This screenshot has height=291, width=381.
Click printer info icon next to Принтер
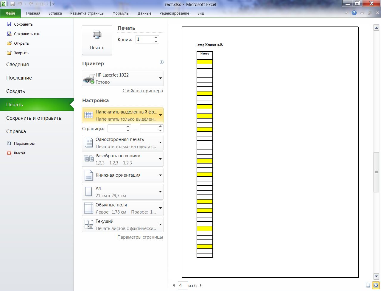click(161, 62)
